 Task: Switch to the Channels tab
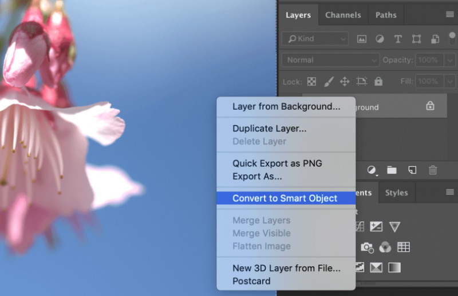click(343, 15)
